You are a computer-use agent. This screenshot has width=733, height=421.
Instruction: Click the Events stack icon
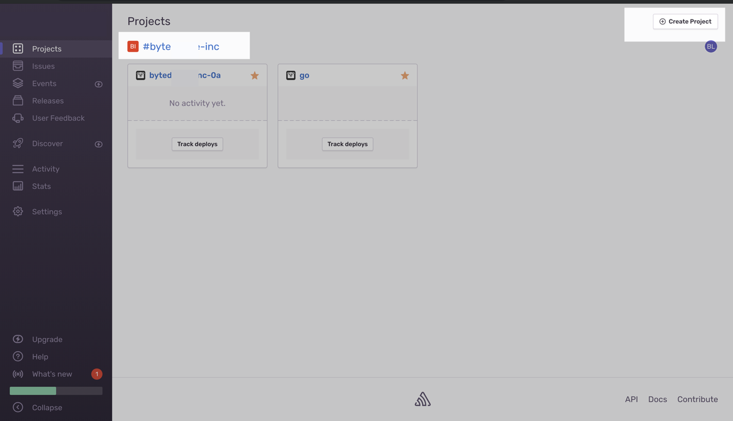click(x=18, y=84)
